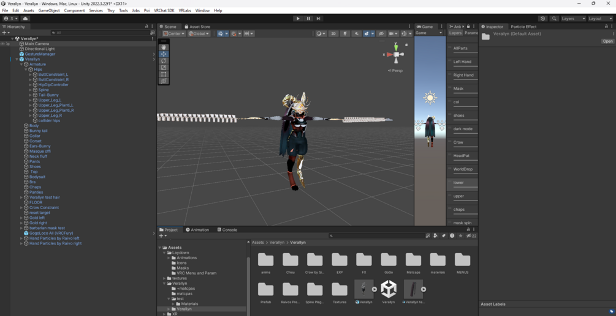Expand Verallyn test hair in Hierarchy
Screen dimensions: 616x316
(x=21, y=197)
